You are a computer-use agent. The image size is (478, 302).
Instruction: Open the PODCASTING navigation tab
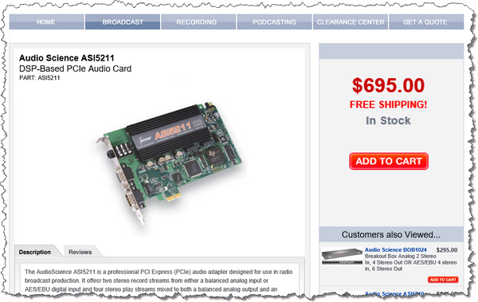coord(274,22)
